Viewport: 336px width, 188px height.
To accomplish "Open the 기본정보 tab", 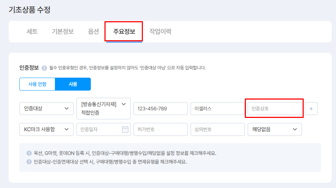I will 63,32.
